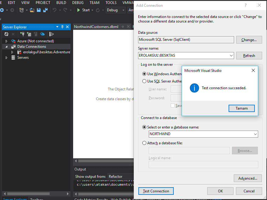Click the Test Connection button
The width and height of the screenshot is (267, 200).
156,191
